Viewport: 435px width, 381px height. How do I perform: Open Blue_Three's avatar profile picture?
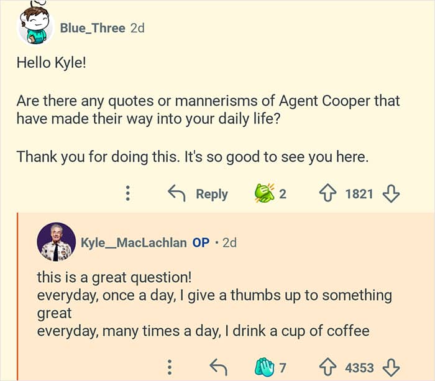(x=36, y=26)
